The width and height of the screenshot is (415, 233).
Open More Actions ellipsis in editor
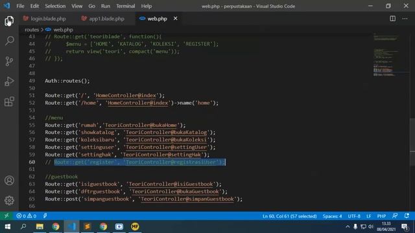pyautogui.click(x=405, y=19)
